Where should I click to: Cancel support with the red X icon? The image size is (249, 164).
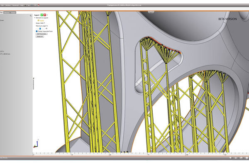pos(45,15)
